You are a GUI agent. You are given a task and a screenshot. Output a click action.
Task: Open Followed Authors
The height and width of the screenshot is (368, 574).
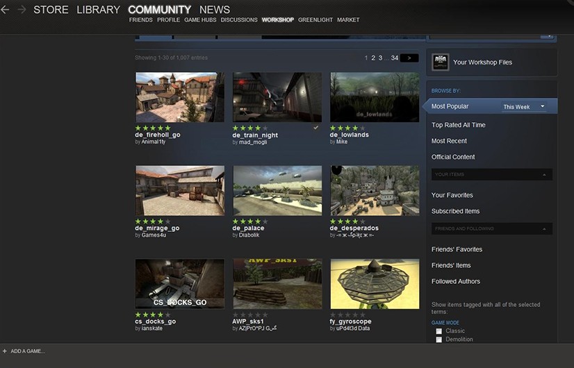tap(456, 281)
